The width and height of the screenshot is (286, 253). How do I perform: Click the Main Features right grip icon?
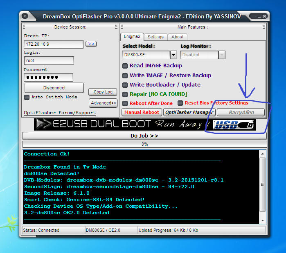coord(263,27)
